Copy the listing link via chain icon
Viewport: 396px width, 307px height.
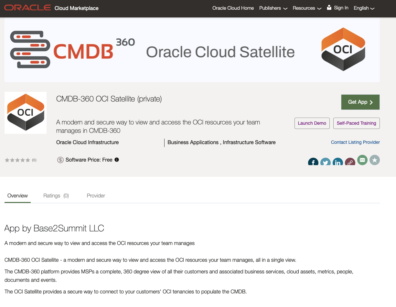[350, 162]
